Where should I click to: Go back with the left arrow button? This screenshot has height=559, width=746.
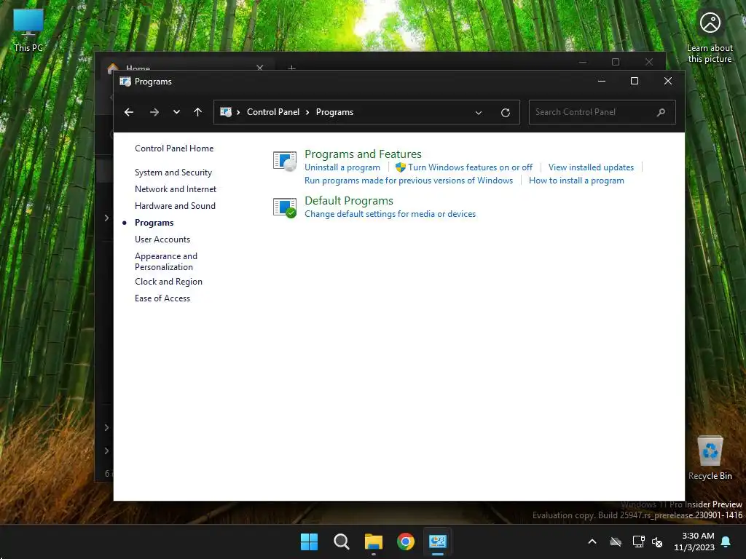pos(128,112)
